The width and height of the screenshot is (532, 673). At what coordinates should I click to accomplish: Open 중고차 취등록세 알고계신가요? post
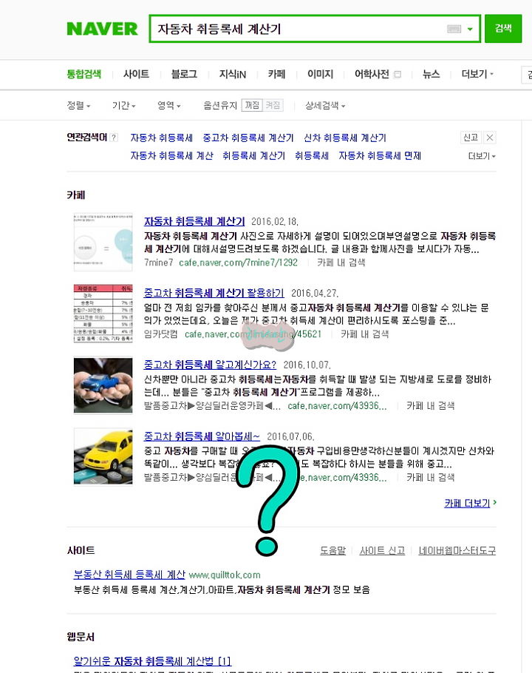click(x=210, y=365)
